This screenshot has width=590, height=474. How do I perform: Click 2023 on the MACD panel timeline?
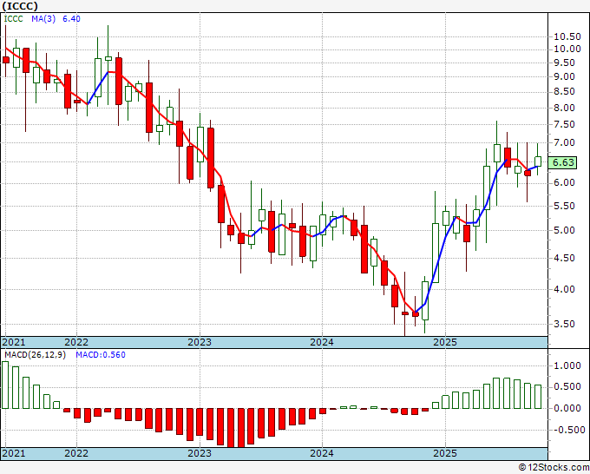point(200,453)
